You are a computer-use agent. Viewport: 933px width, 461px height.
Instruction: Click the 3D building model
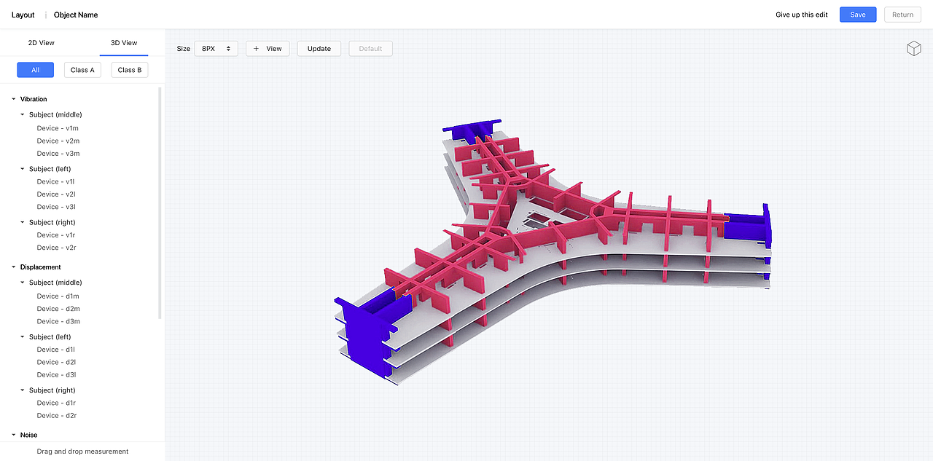tap(553, 252)
